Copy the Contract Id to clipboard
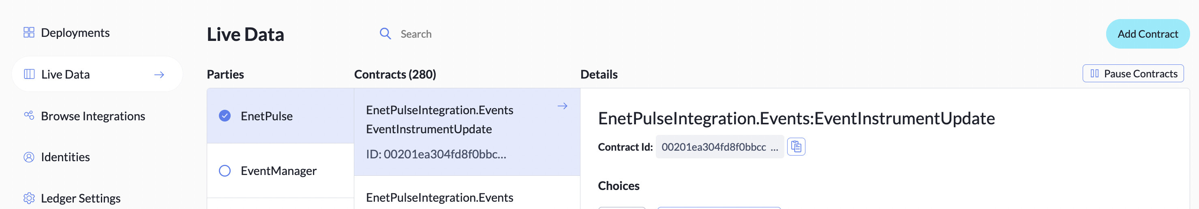The width and height of the screenshot is (1199, 209). click(x=796, y=147)
